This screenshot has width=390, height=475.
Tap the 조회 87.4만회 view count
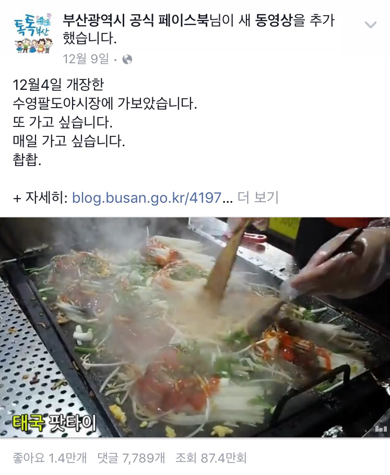point(211,458)
